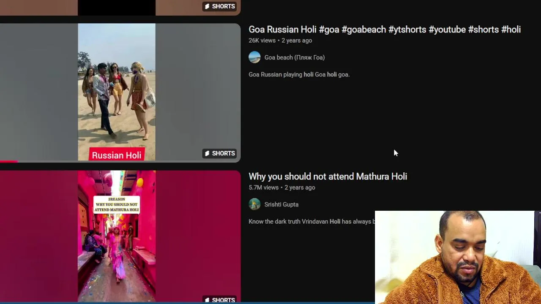The image size is (541, 304).
Task: Open the Srishti Gupta channel name
Action: [281, 204]
